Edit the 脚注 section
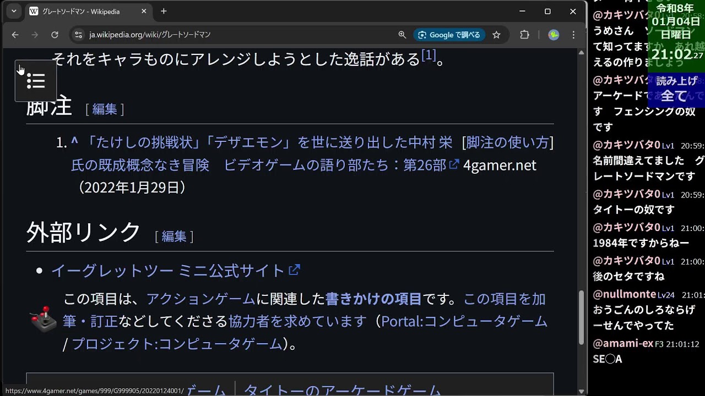 pos(105,109)
